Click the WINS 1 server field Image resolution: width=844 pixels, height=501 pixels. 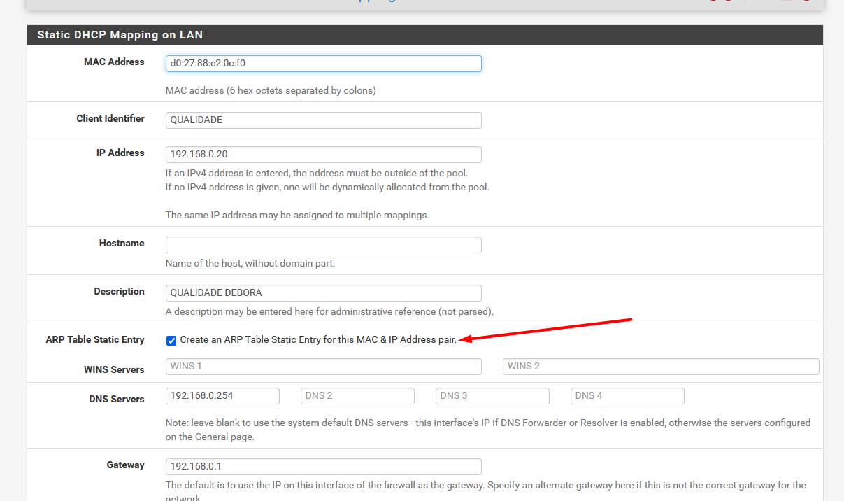323,367
